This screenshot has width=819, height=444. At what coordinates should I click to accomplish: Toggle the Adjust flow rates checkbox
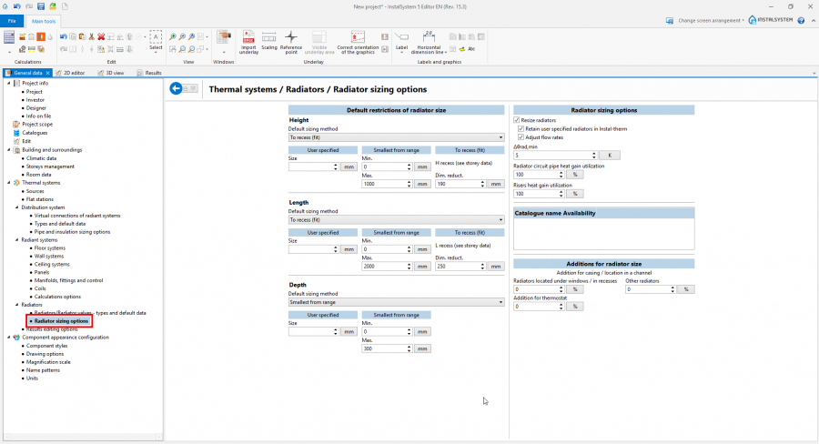point(522,136)
